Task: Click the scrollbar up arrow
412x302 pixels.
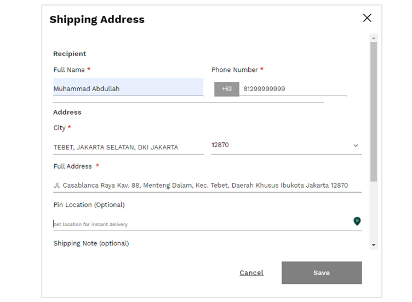Action: pos(374,38)
